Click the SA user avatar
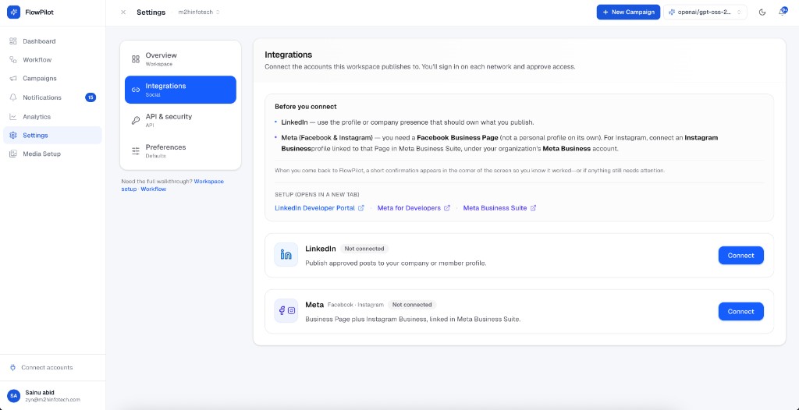The width and height of the screenshot is (799, 410). point(14,396)
